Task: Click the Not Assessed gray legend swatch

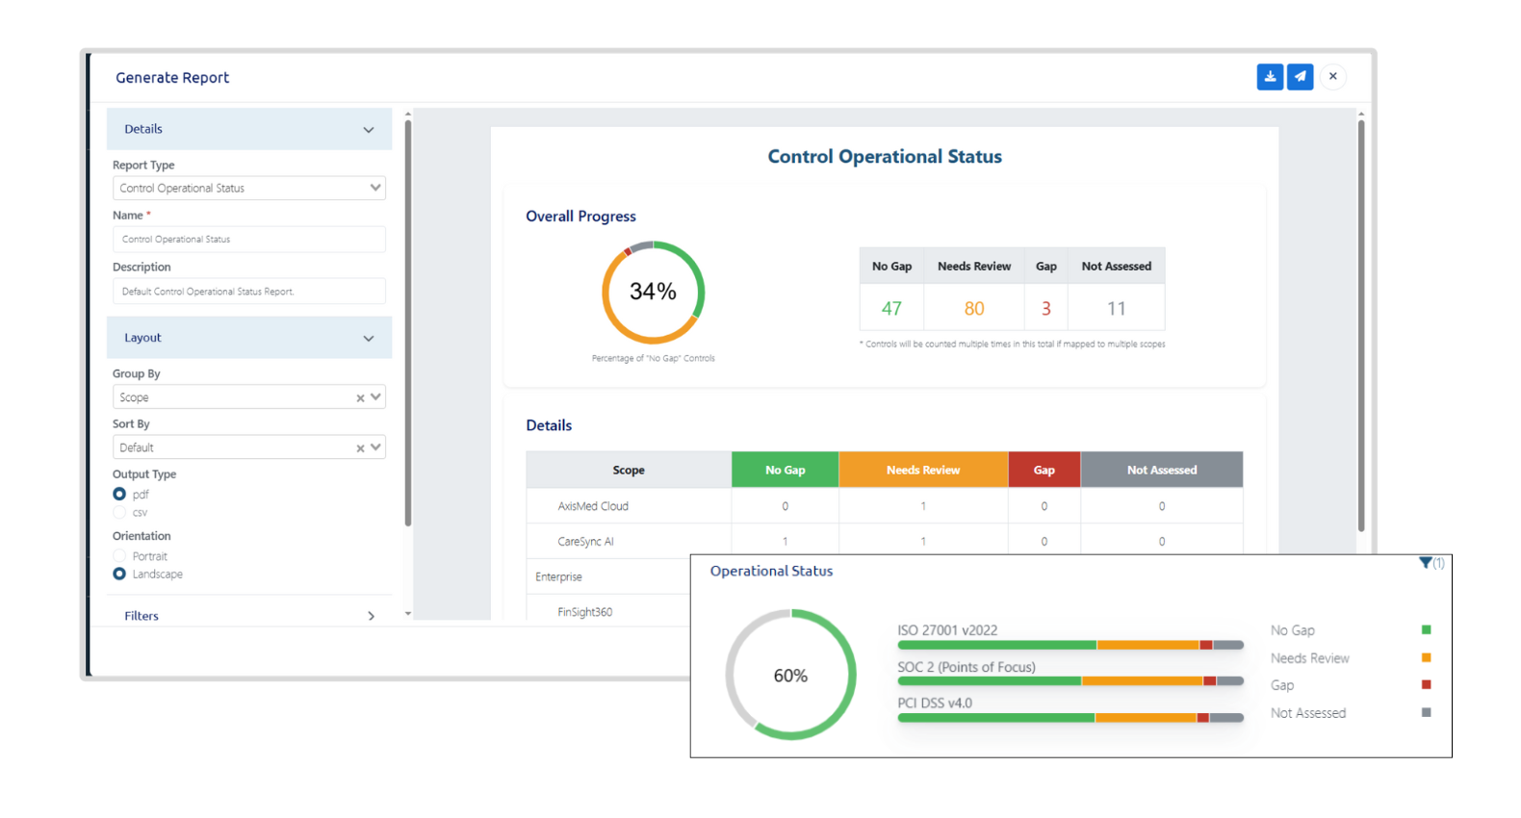Action: (1427, 713)
